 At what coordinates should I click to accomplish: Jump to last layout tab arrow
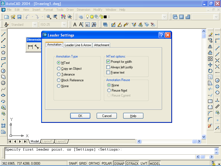click(25, 141)
